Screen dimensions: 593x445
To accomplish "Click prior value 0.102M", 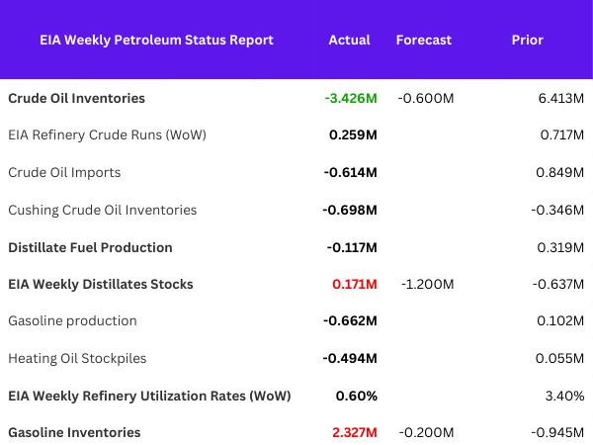I will (x=560, y=320).
